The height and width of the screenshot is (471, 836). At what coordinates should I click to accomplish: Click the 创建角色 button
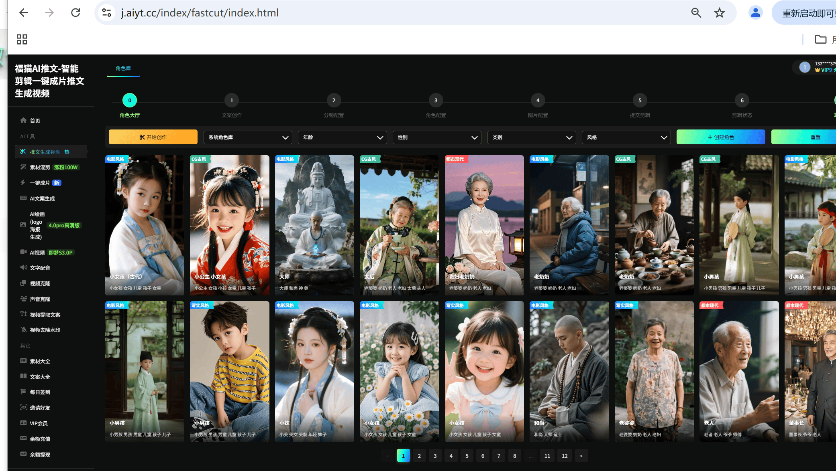coord(721,137)
